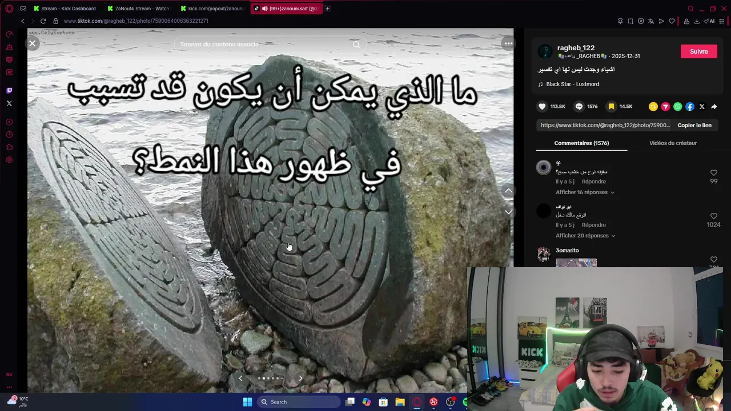This screenshot has width=731, height=411.
Task: Open the pinboard pin icon in the toolbar
Action: (620, 21)
